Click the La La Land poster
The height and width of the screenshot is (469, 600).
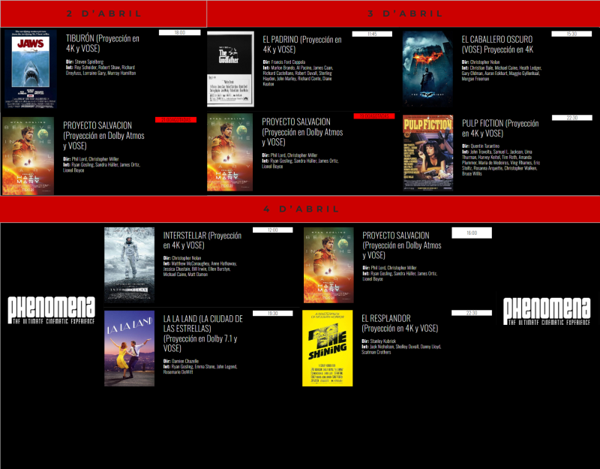point(129,348)
